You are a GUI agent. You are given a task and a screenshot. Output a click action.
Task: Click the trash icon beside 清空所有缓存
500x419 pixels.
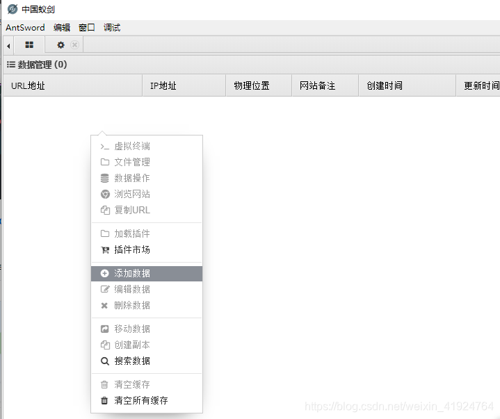[x=104, y=400]
